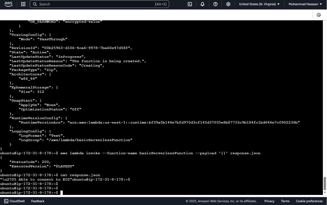Open the Feedback link in footer

coord(38,201)
